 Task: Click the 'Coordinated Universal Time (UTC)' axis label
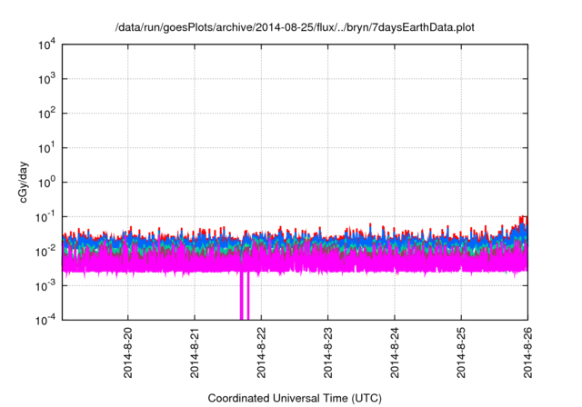point(295,398)
